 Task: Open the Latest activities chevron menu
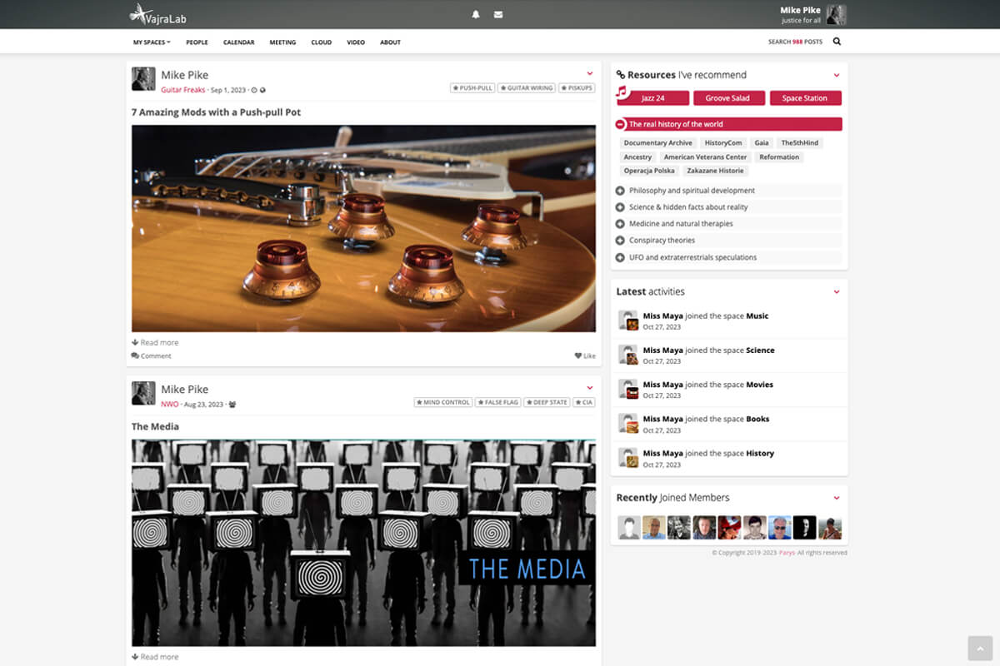click(x=837, y=292)
